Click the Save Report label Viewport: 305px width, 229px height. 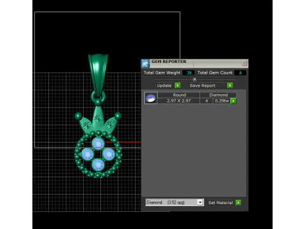coord(202,86)
